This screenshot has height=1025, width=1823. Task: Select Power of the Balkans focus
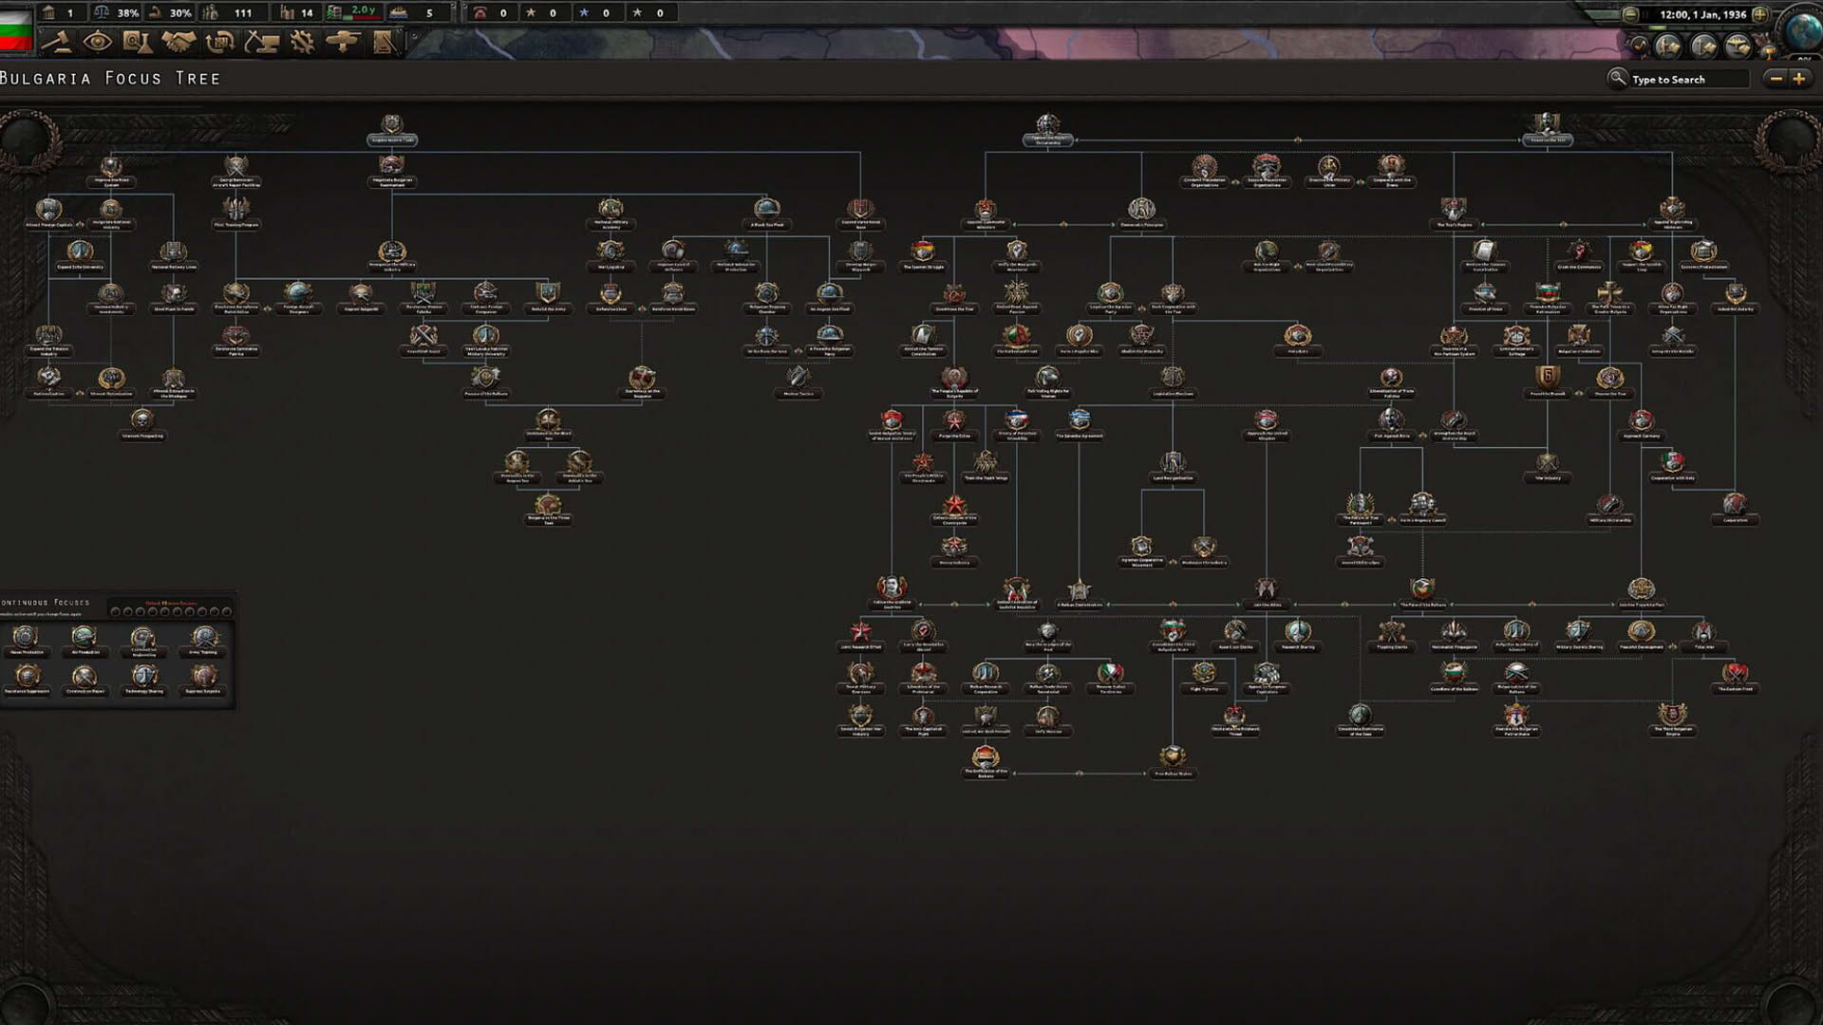click(486, 382)
